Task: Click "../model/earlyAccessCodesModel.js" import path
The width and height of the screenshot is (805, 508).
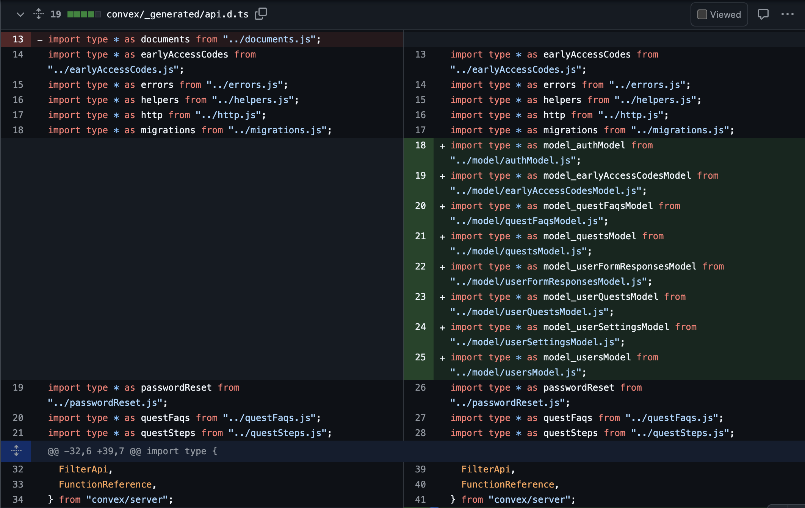Action: point(546,191)
